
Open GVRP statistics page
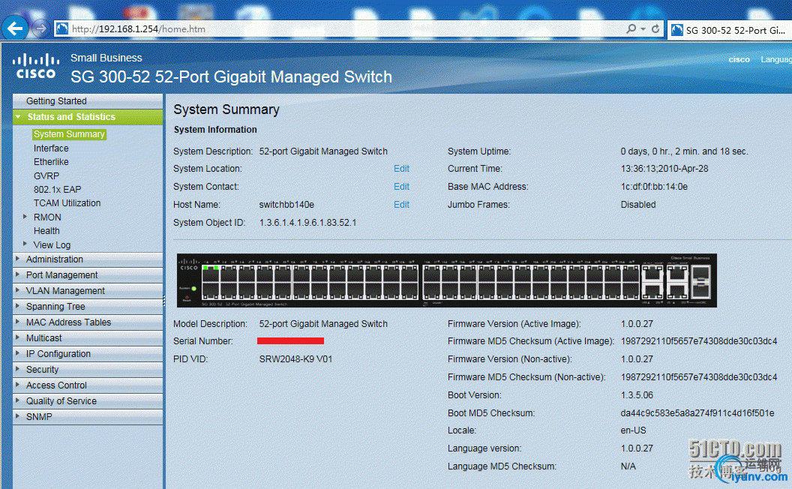tap(46, 175)
